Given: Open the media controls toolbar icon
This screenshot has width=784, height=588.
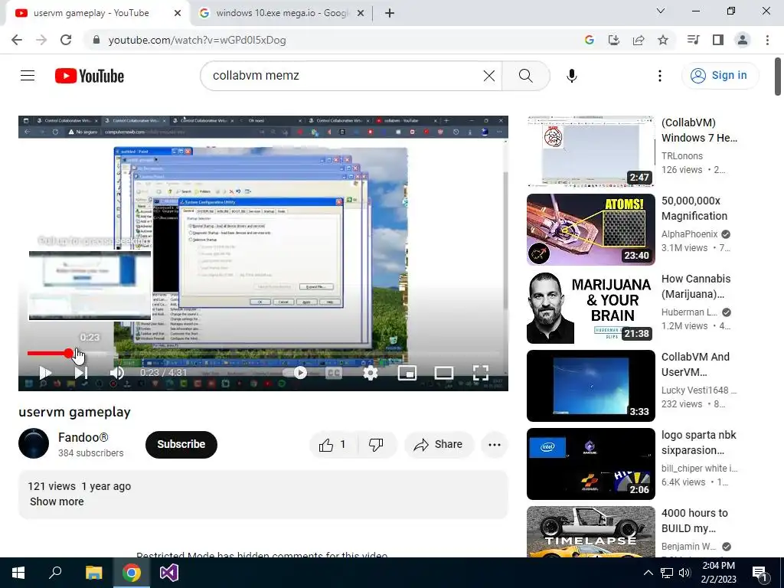Looking at the screenshot, I should (x=693, y=40).
